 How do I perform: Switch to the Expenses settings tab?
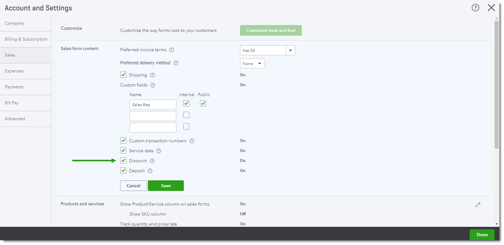(x=25, y=71)
